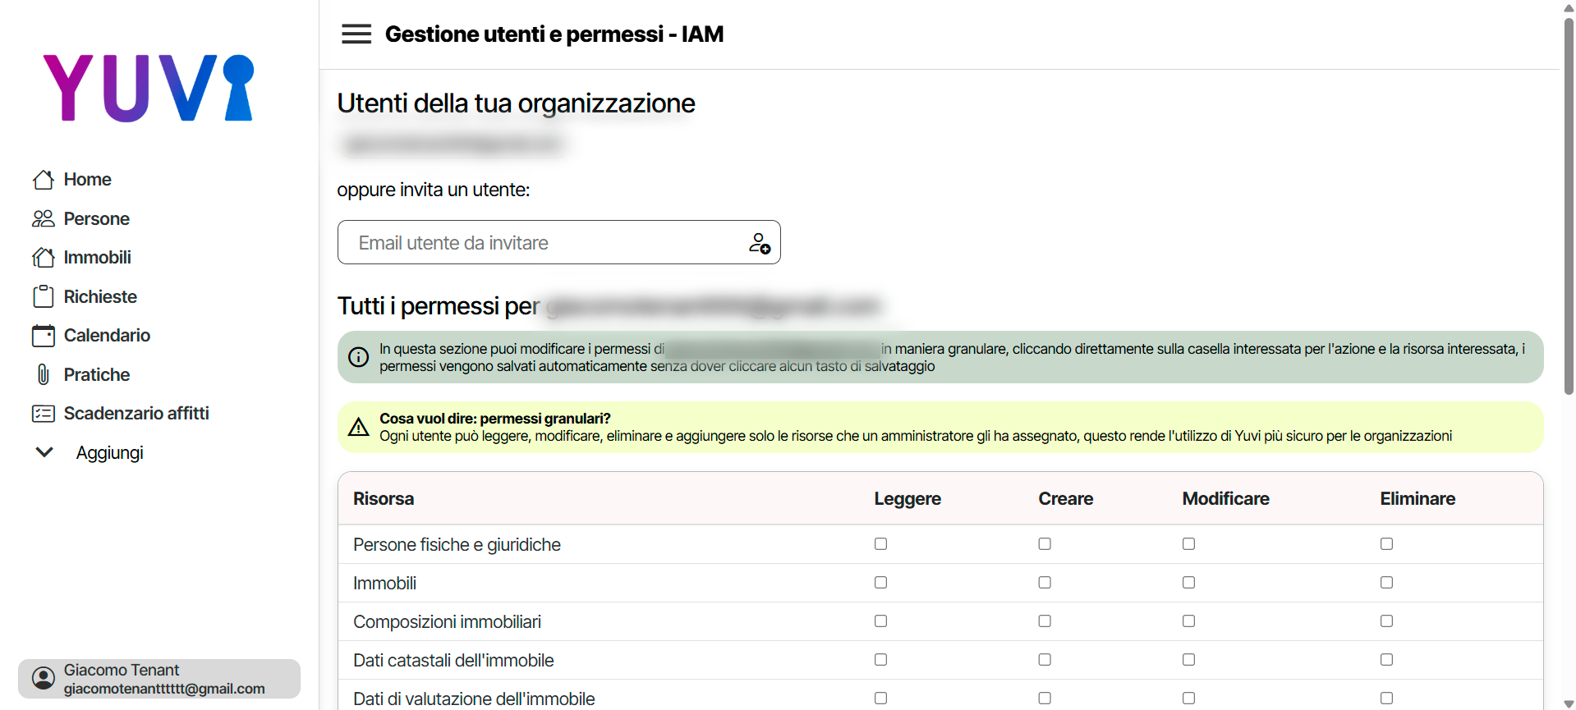1576x710 pixels.
Task: Click the Calendario calendar icon
Action: 44,336
